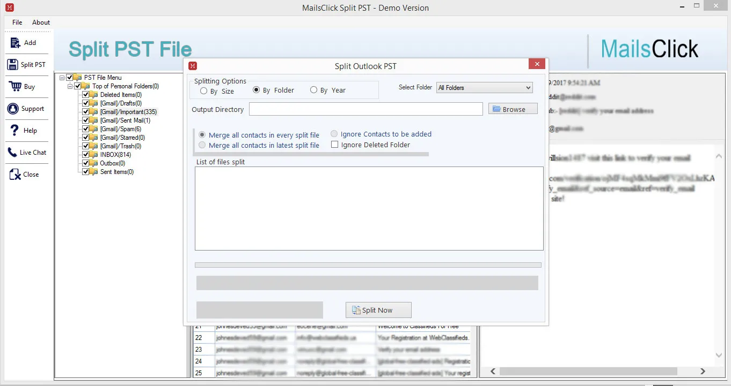
Task: Collapse the Top of Personal Folders node
Action: click(70, 86)
